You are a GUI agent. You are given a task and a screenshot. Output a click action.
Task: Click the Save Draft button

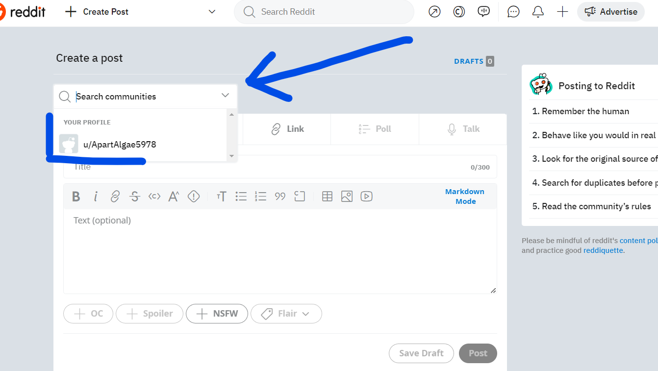(421, 353)
